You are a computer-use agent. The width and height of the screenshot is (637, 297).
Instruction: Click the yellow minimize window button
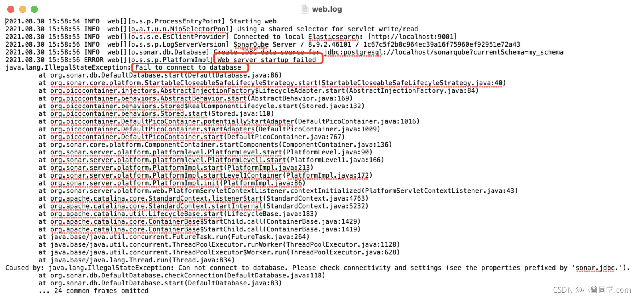pos(23,9)
